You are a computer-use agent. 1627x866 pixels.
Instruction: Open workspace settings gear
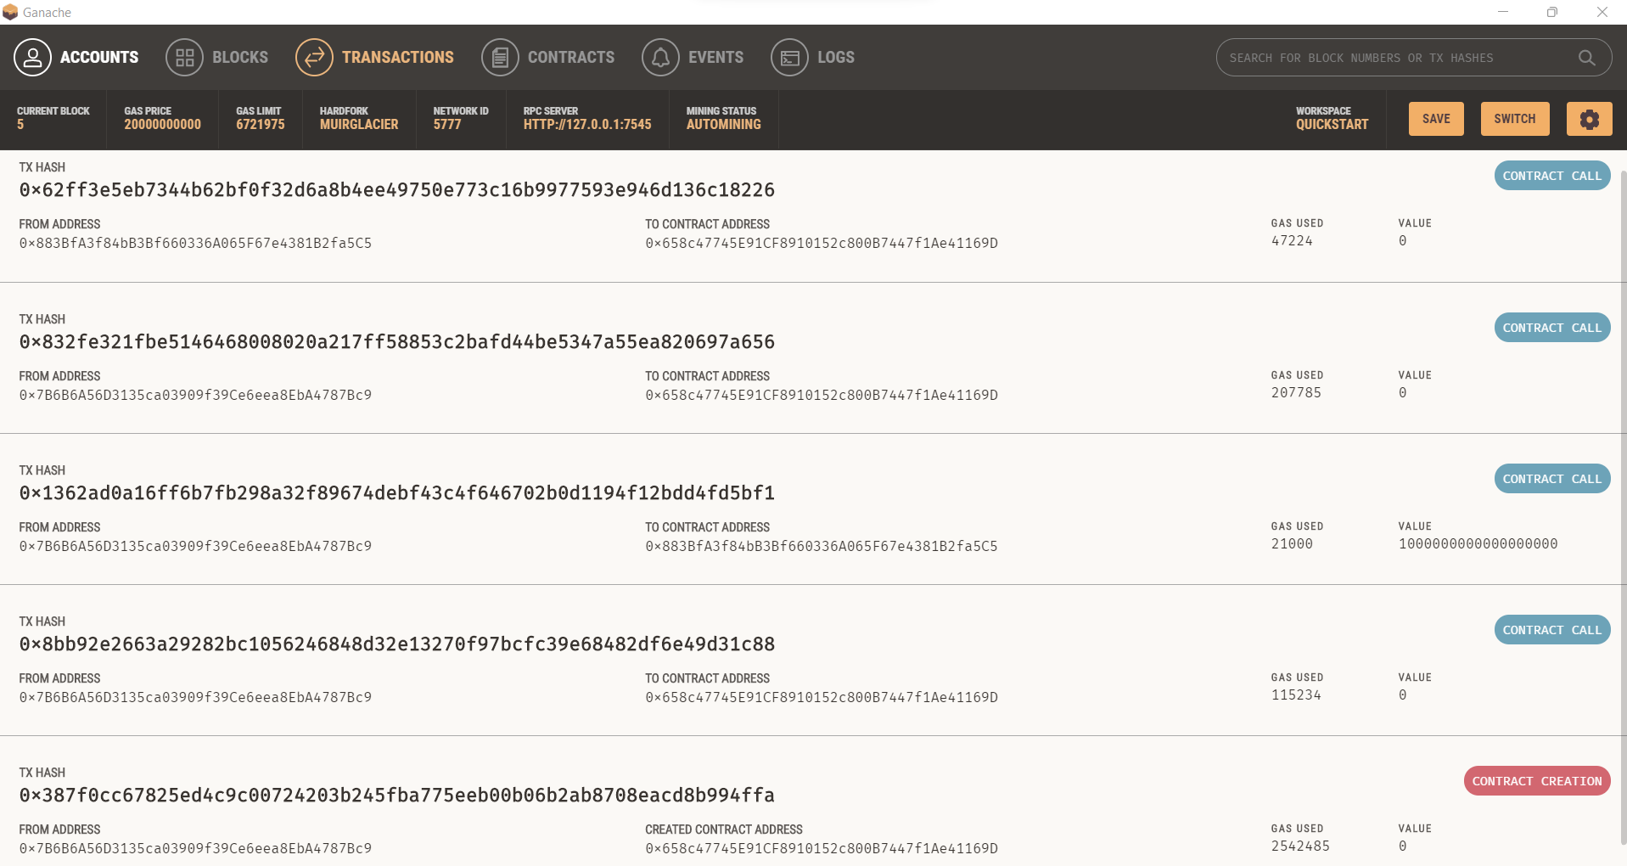pyautogui.click(x=1589, y=119)
